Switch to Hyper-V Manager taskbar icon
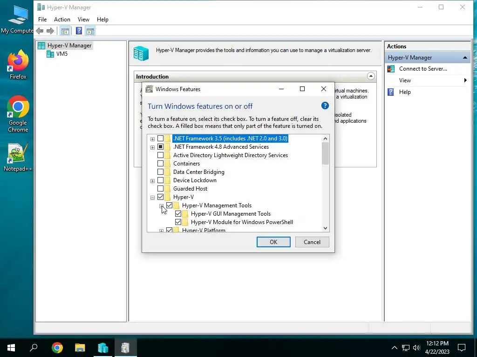The height and width of the screenshot is (357, 477). pyautogui.click(x=103, y=348)
